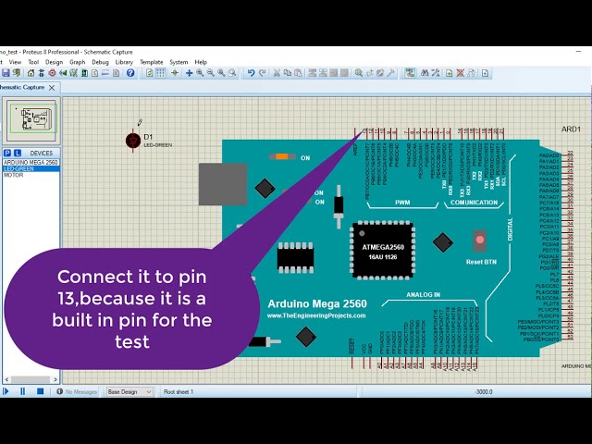The image size is (592, 444).
Task: Click the Zoom to View Entire Sheet icon
Action: pos(221,73)
